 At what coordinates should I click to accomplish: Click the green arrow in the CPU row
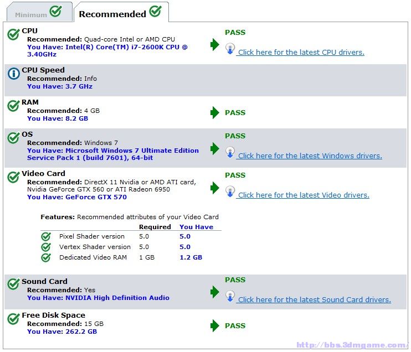coord(215,44)
